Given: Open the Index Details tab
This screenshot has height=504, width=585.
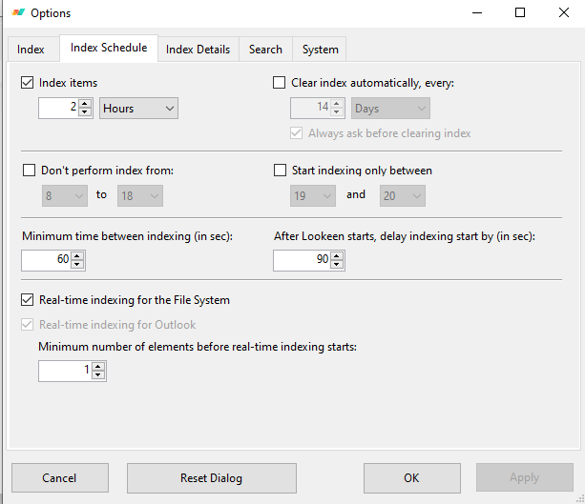Looking at the screenshot, I should pos(198,50).
